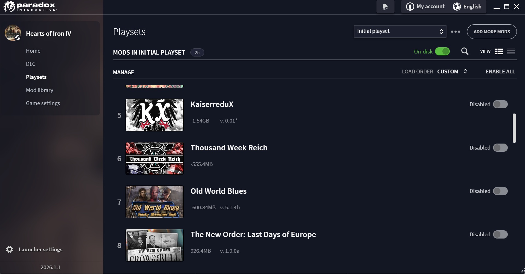Click the Paradox Interactive logo
This screenshot has height=274, width=525.
tap(30, 7)
